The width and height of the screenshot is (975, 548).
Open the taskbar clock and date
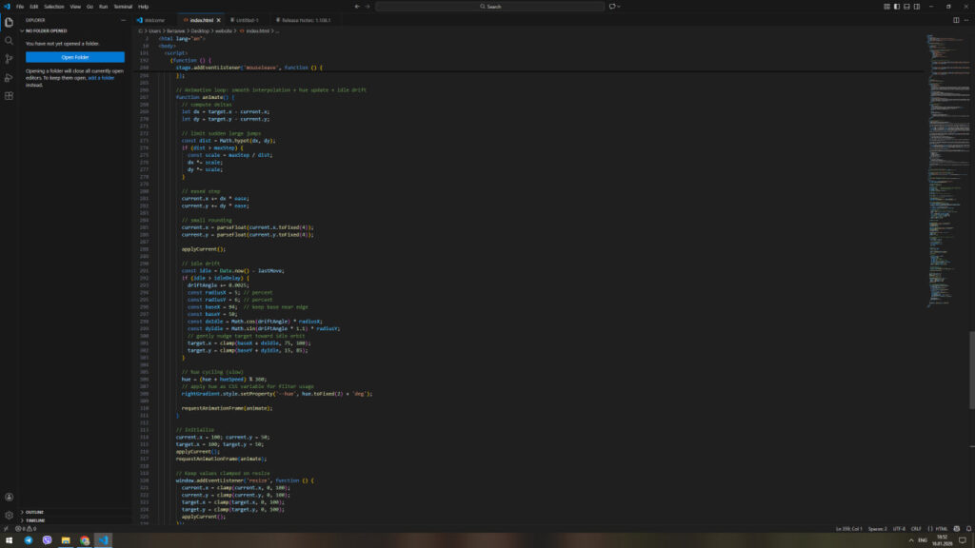pos(942,540)
